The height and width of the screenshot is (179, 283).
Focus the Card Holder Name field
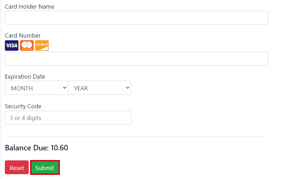[x=137, y=18]
